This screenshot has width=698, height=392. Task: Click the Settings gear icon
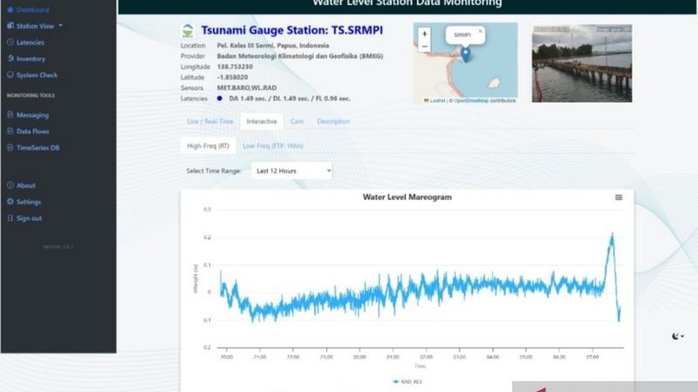[x=9, y=201]
